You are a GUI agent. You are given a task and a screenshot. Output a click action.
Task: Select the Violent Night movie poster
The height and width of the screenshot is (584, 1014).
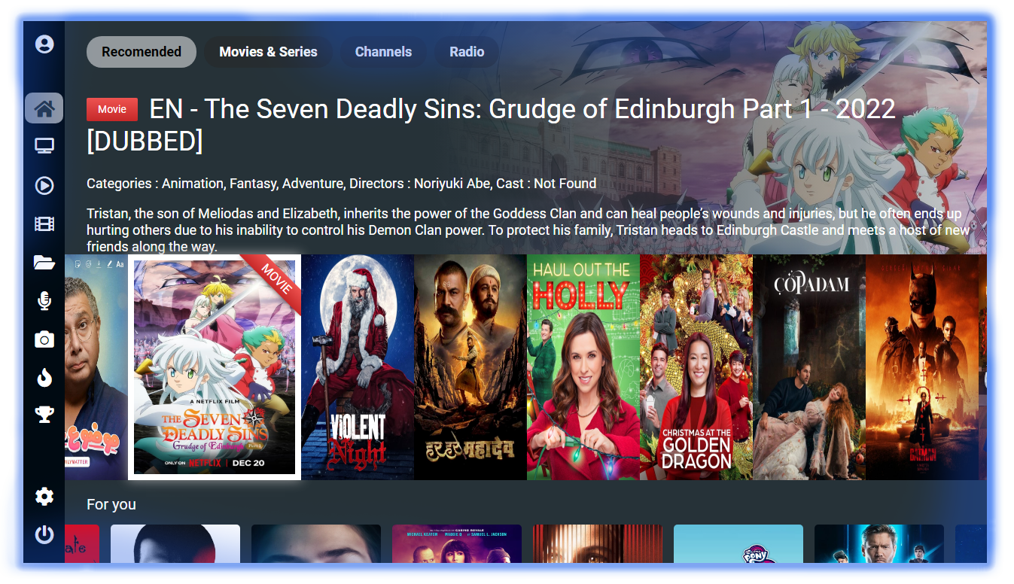click(358, 367)
